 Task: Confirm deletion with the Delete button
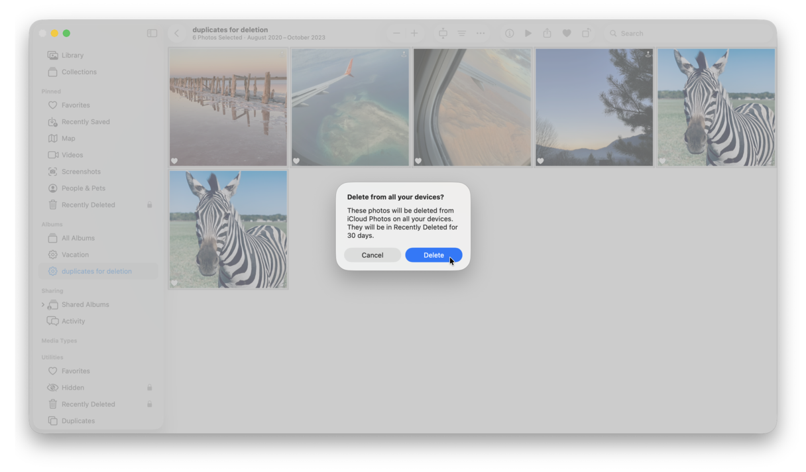[x=433, y=255]
